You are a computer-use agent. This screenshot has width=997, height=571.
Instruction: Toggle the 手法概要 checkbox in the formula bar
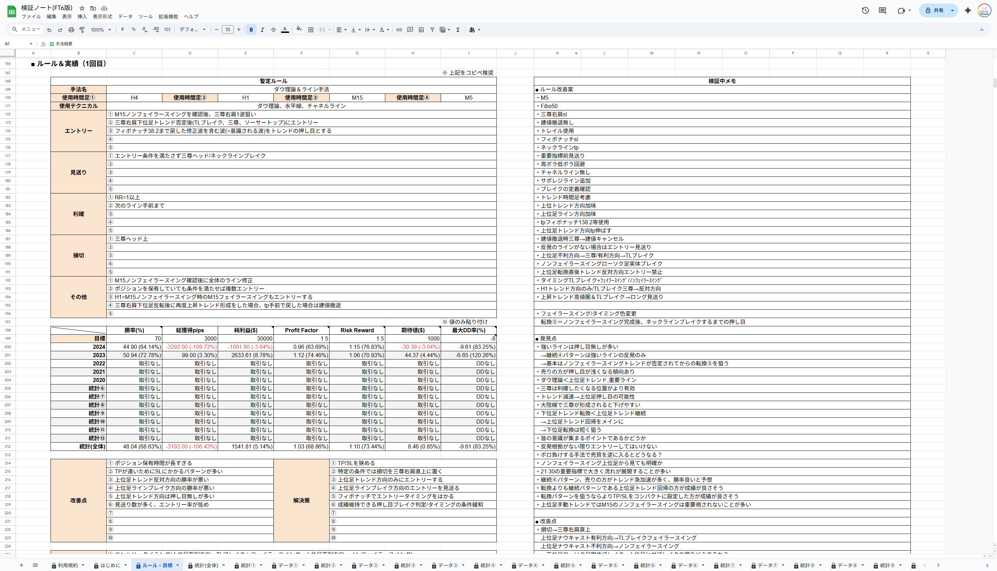[52, 44]
